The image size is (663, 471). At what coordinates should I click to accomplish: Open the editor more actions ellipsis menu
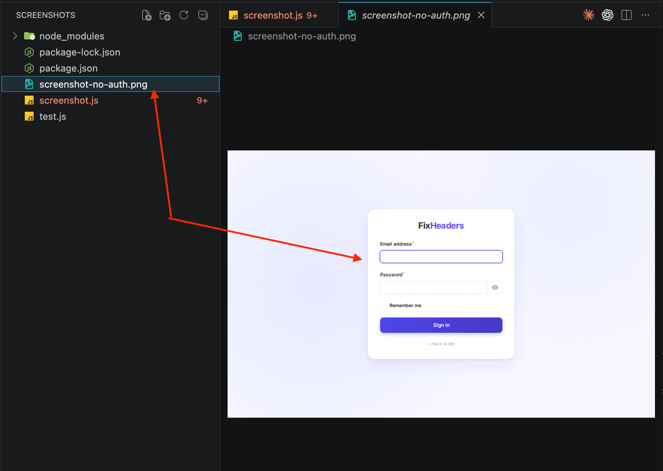click(x=645, y=15)
